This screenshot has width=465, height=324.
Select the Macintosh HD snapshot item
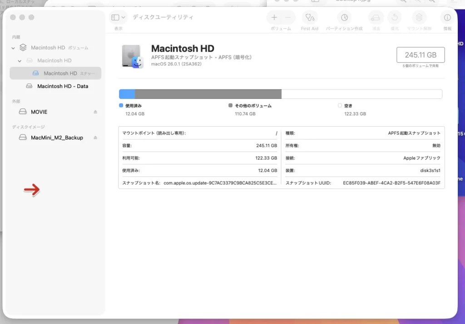coord(60,73)
